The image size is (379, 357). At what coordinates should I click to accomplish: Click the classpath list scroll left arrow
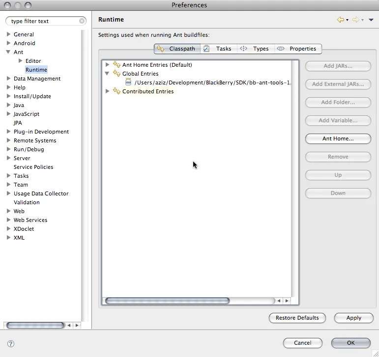(279, 301)
